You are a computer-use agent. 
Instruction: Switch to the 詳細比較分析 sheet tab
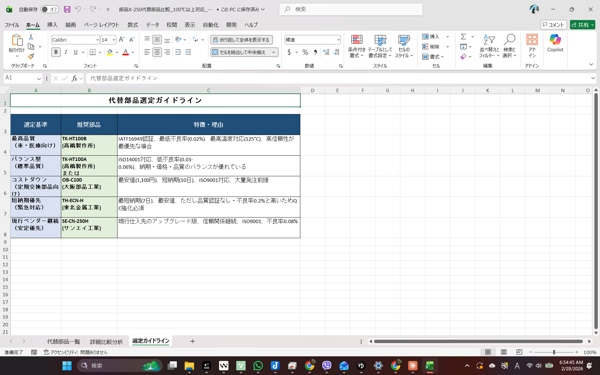click(106, 342)
